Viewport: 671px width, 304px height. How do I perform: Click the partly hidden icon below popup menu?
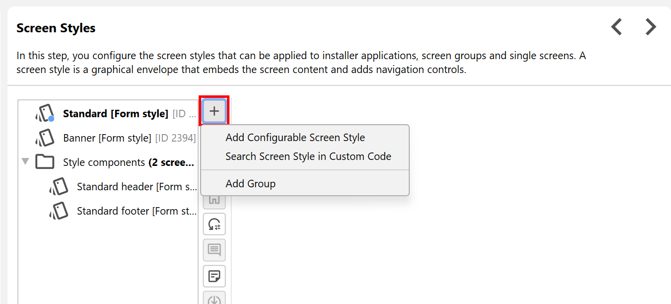click(x=214, y=201)
